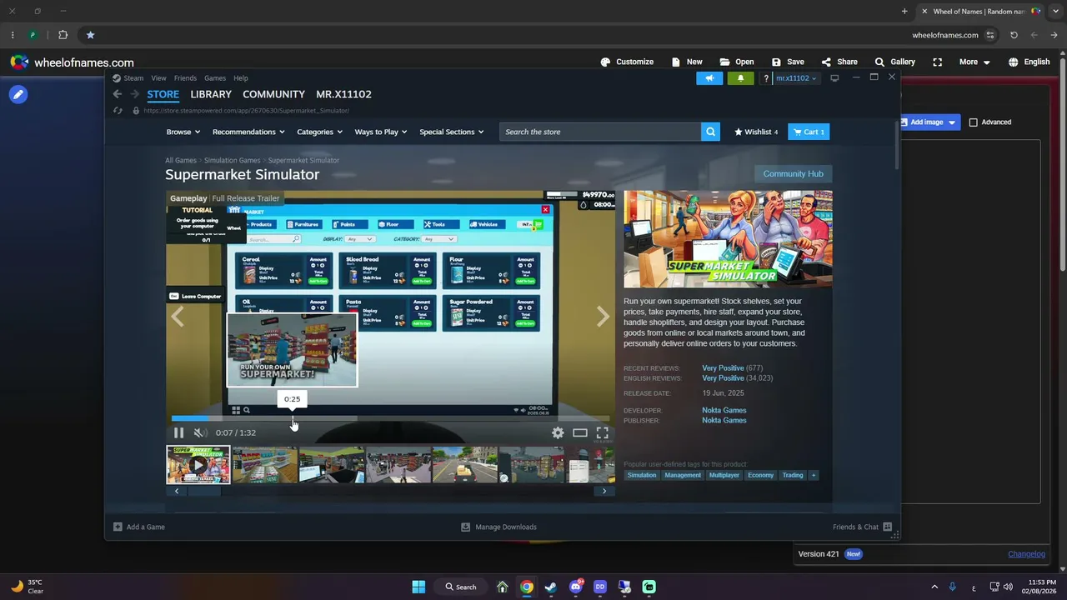Open Gallery on Wheel of Names

[x=894, y=62]
